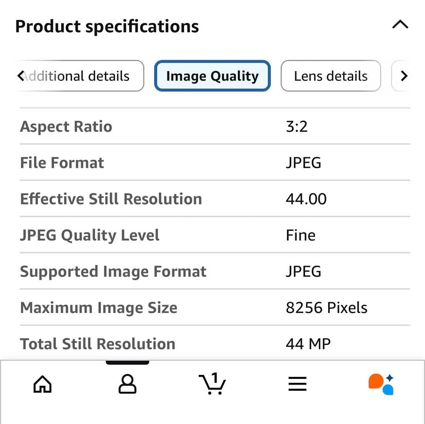Tap the File Format row label
This screenshot has width=425, height=424.
coord(62,162)
